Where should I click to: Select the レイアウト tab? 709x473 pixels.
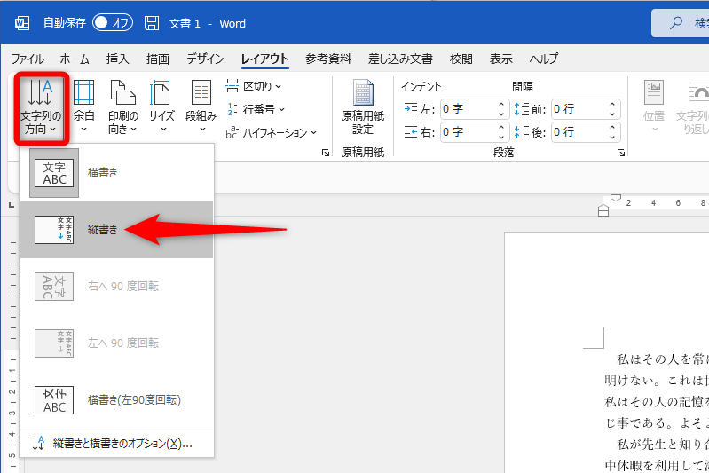click(265, 59)
